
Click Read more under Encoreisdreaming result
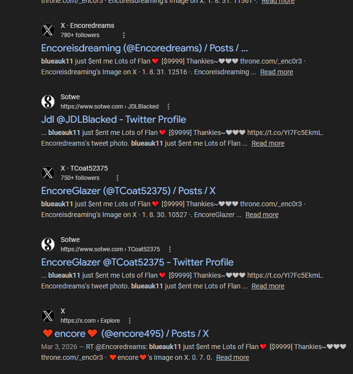pyautogui.click(x=277, y=72)
